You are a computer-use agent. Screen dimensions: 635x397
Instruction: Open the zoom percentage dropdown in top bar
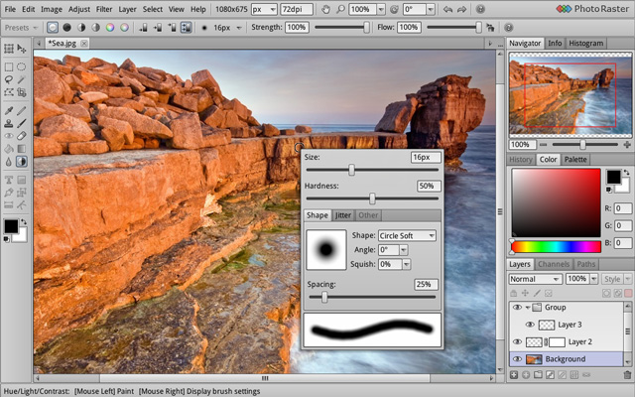[x=381, y=9]
